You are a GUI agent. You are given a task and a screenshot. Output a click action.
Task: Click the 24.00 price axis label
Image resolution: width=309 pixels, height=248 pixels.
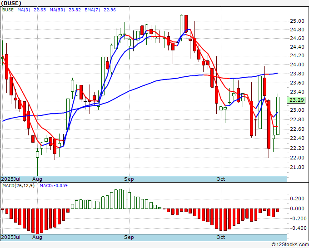[297, 64]
